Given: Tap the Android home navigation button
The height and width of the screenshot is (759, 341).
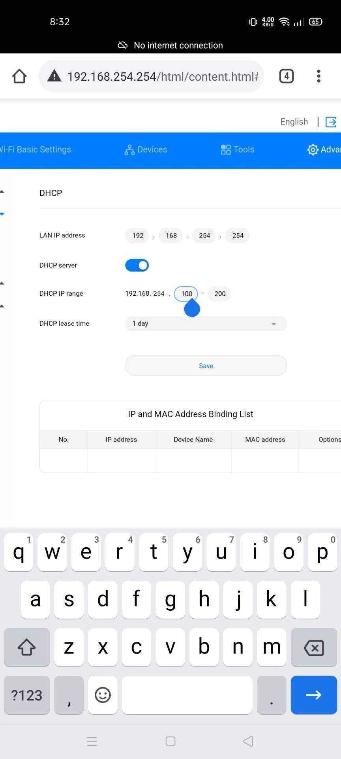Looking at the screenshot, I should coord(170,741).
